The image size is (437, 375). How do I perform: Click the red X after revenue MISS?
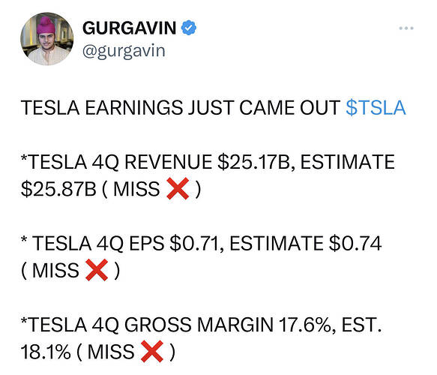[x=178, y=189]
